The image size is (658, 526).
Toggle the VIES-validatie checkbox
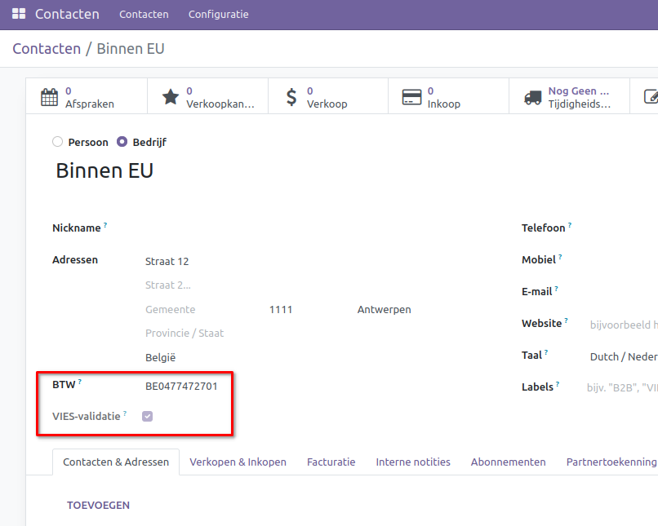coord(148,417)
